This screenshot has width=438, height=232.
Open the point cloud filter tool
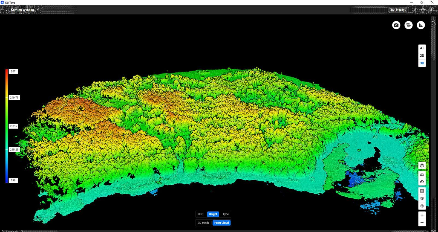408,25
